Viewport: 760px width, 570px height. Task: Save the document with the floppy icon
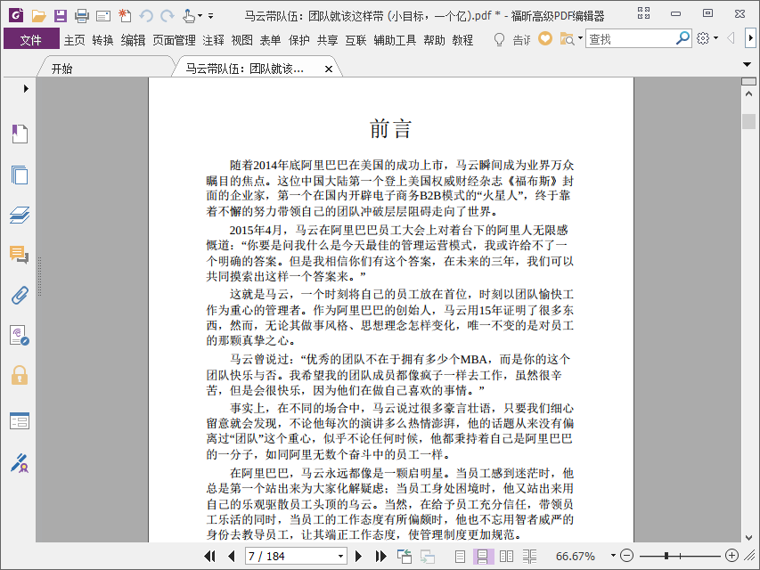pyautogui.click(x=60, y=16)
